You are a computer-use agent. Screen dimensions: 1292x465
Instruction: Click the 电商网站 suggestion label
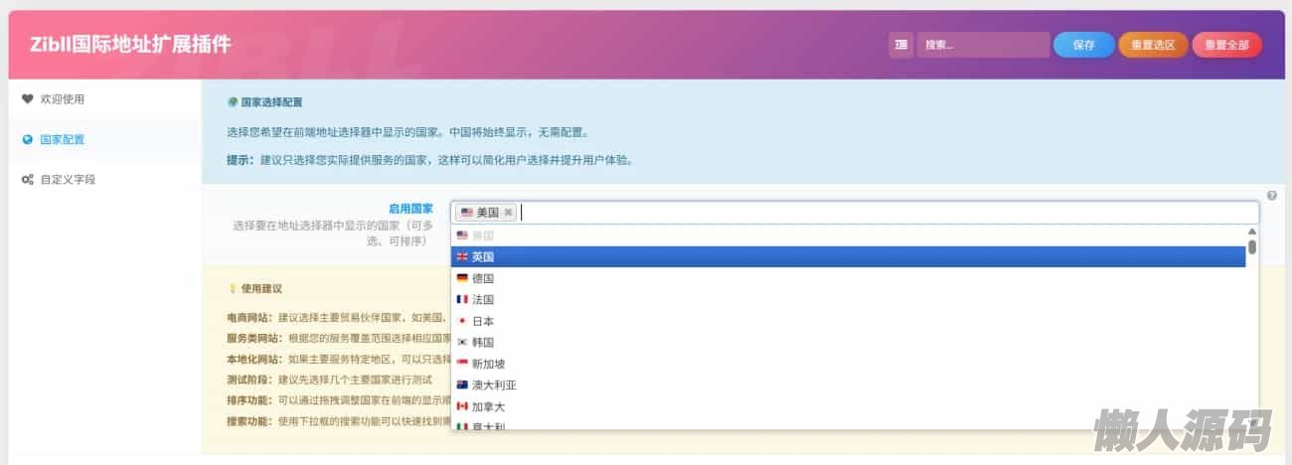coord(252,317)
